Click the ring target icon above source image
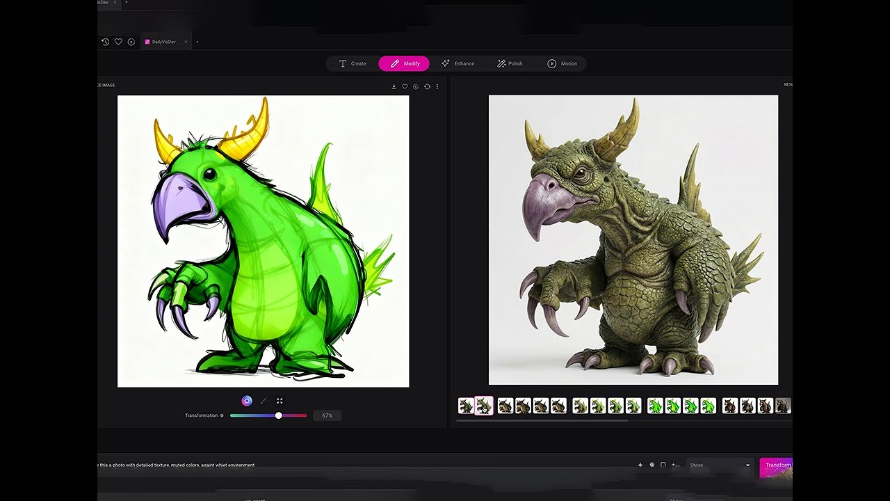The height and width of the screenshot is (501, 890). pyautogui.click(x=427, y=87)
